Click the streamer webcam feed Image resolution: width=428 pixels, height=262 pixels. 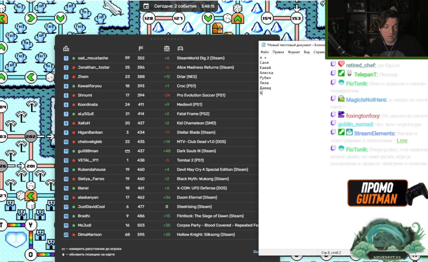(377, 29)
